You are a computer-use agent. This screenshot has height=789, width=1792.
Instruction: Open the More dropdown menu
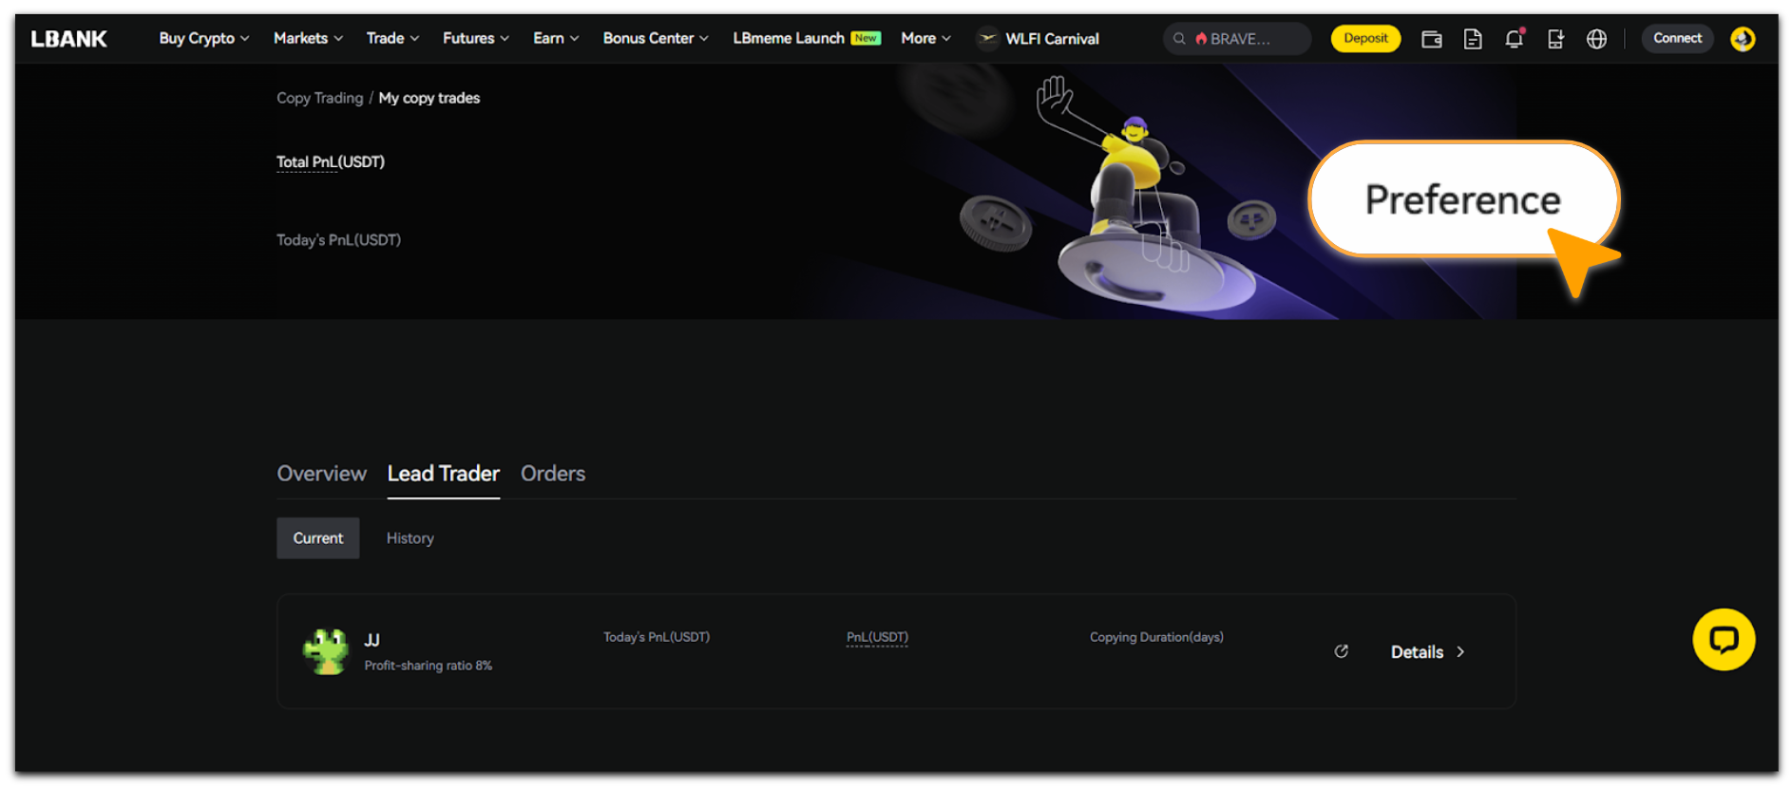coord(925,39)
